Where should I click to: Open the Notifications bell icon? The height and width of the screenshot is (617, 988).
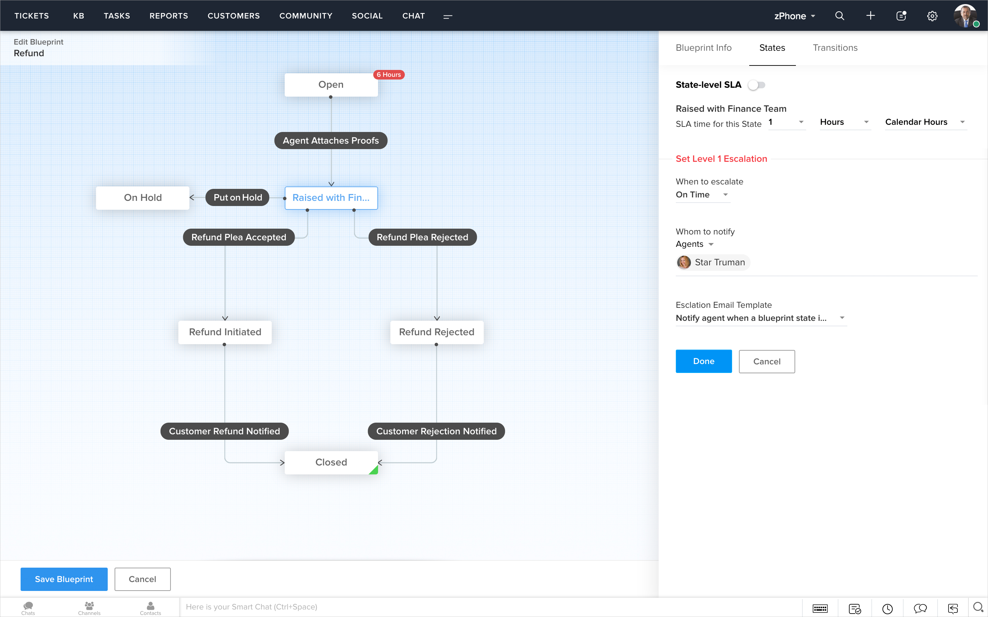[901, 15]
